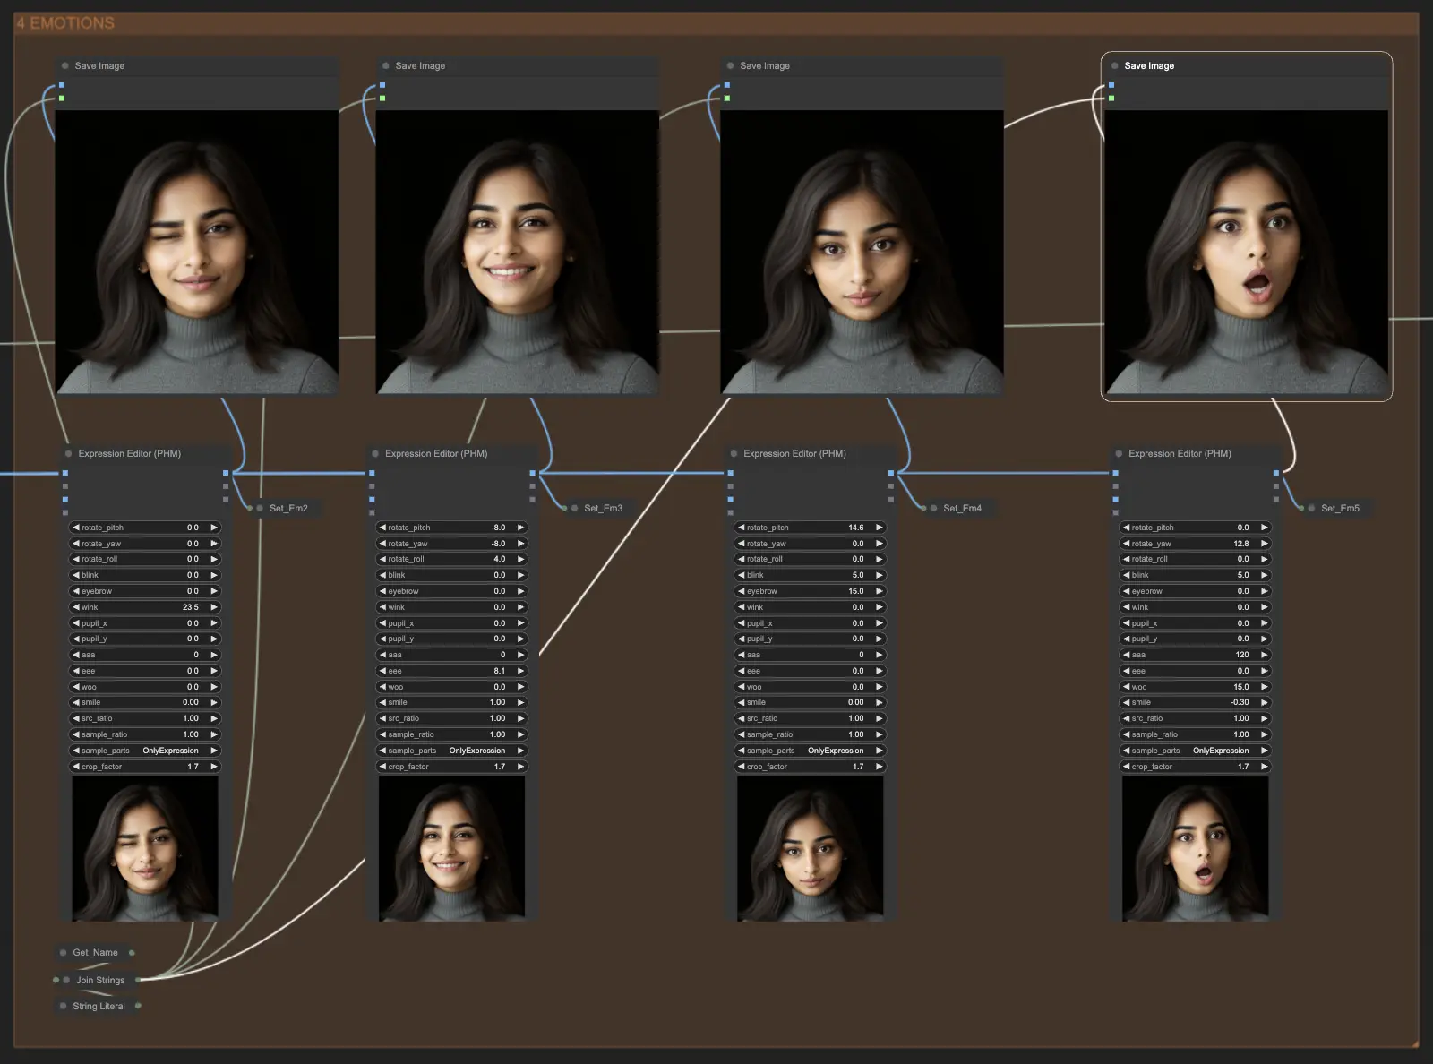
Task: Click the large winking portrait image
Action: [197, 252]
